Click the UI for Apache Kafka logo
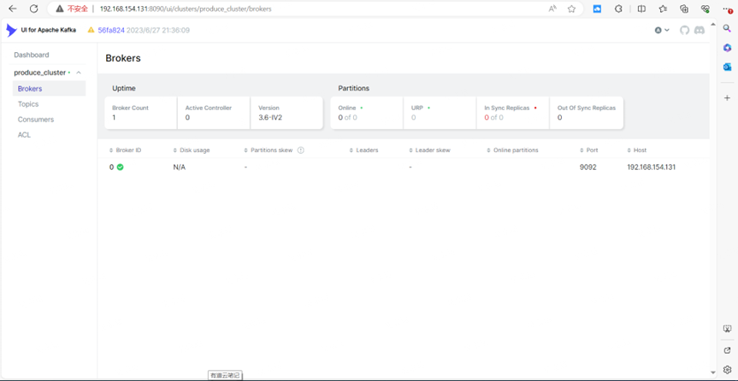Image resolution: width=738 pixels, height=381 pixels. pos(41,30)
